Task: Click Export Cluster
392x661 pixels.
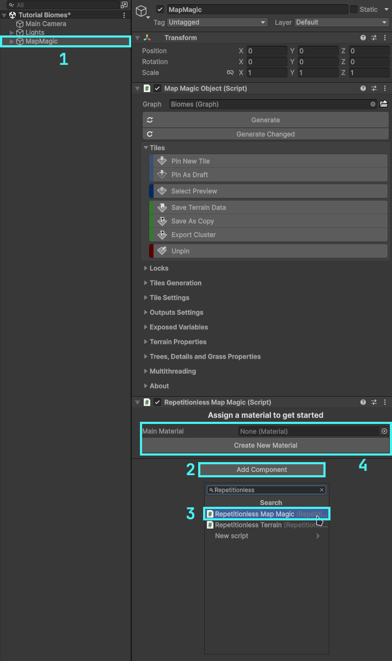Action: click(x=268, y=235)
